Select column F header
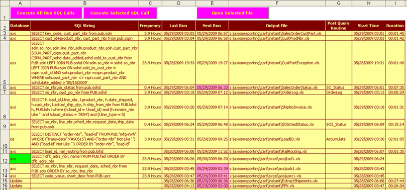 [277, 3]
